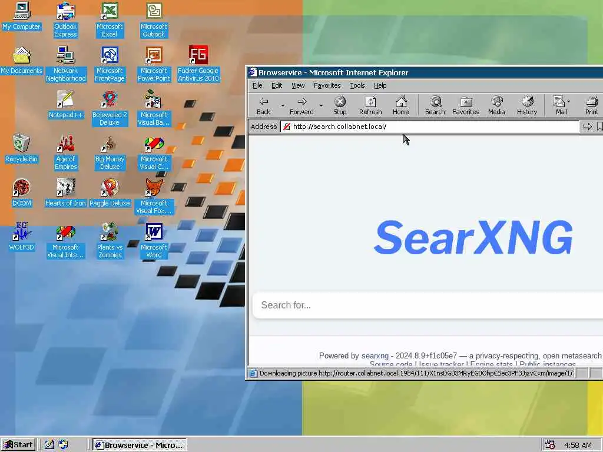The image size is (603, 452).
Task: Show browsing History pane
Action: (x=527, y=105)
